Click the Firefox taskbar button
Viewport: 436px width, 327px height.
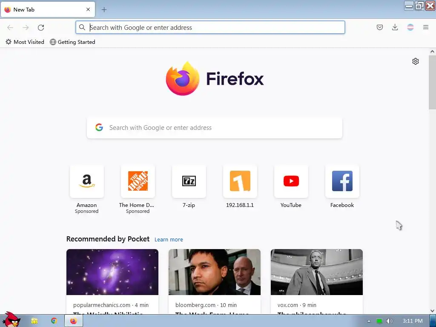(x=73, y=321)
